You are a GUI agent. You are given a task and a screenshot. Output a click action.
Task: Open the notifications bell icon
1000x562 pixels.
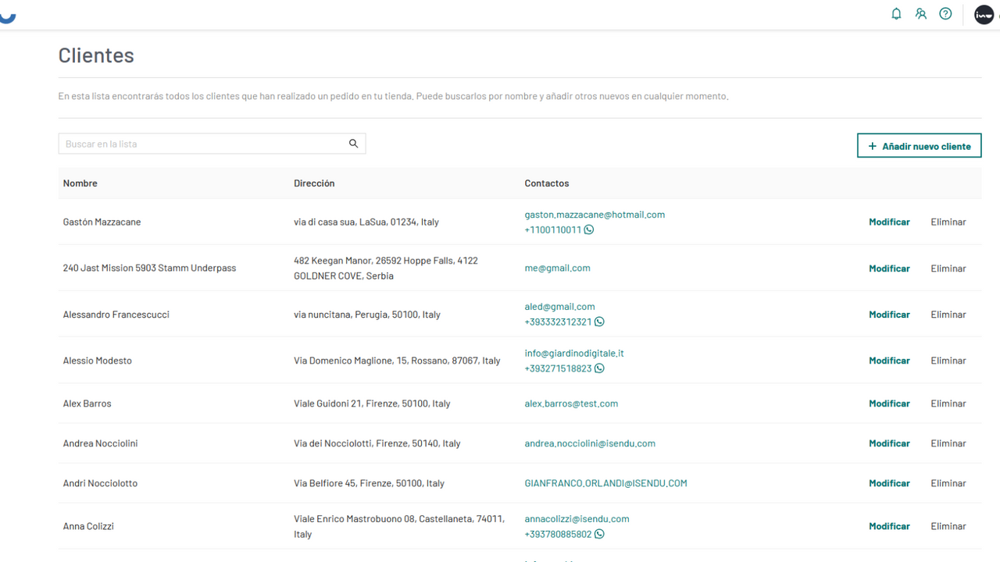[896, 14]
